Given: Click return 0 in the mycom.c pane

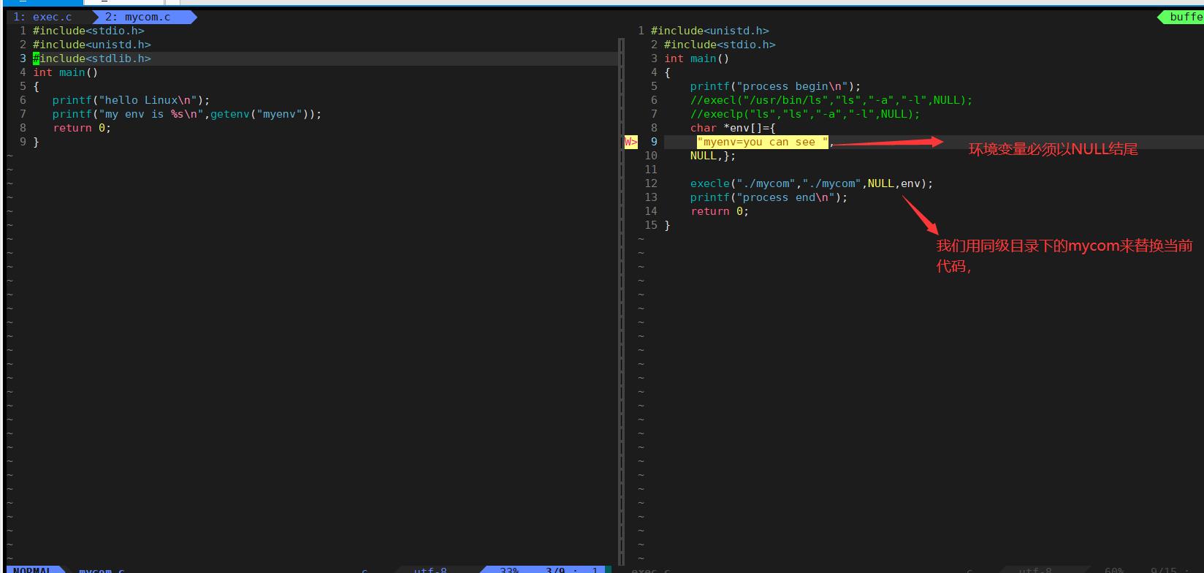Looking at the screenshot, I should click(82, 128).
